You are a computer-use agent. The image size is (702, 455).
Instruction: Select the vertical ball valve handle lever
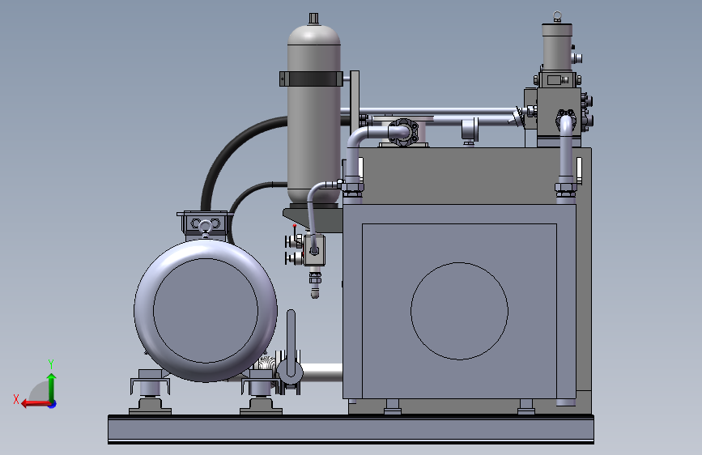point(291,342)
